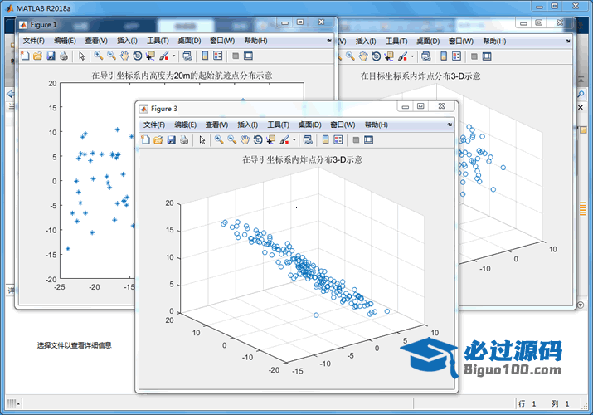The width and height of the screenshot is (593, 415).
Task: Select Zoom Out tool in Figure 3
Action: coord(232,140)
